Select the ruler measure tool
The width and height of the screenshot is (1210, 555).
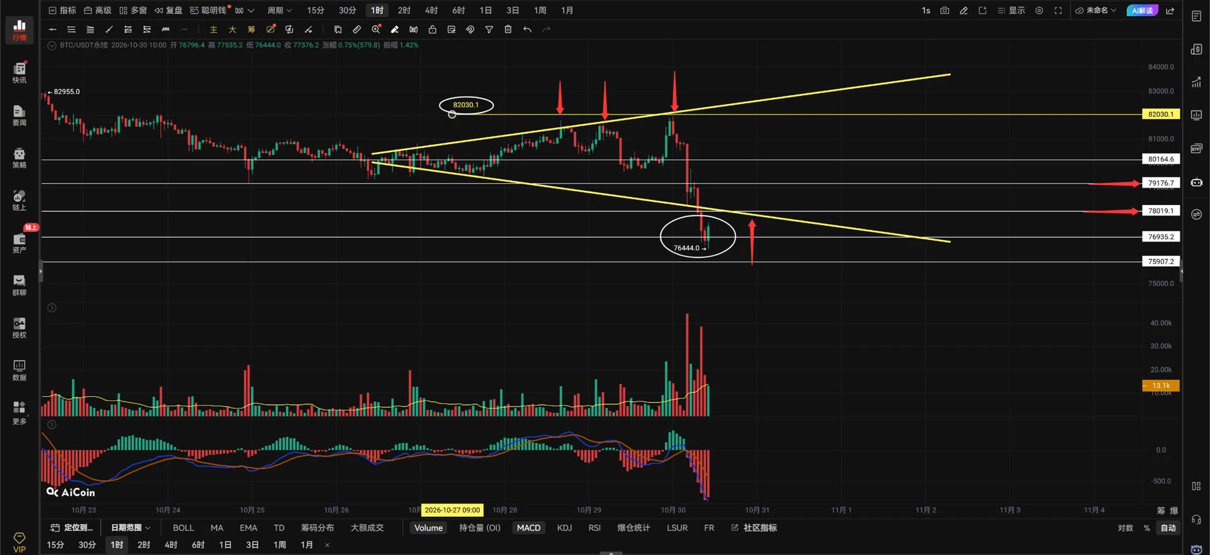[x=357, y=29]
